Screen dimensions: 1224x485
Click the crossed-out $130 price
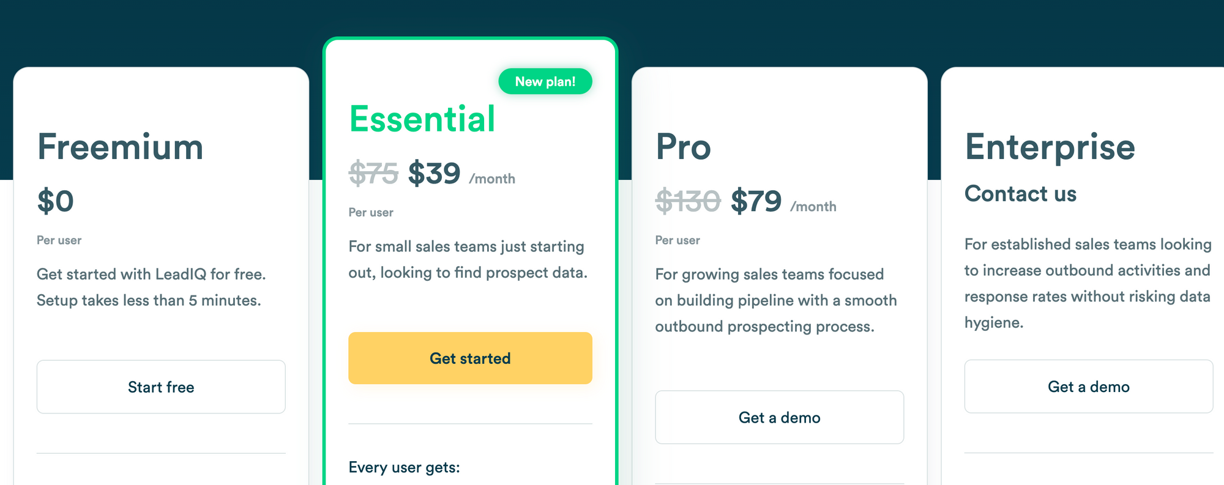click(x=687, y=201)
